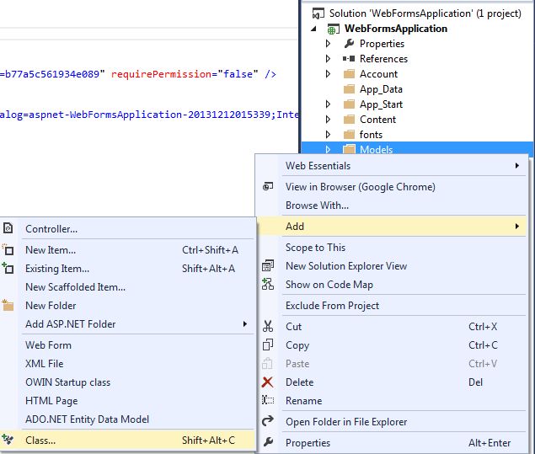Click the Solution icon in Solution Explorer

coord(318,13)
